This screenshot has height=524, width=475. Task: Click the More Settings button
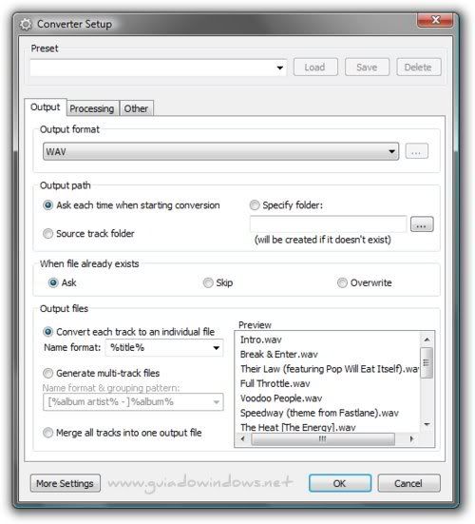[66, 483]
